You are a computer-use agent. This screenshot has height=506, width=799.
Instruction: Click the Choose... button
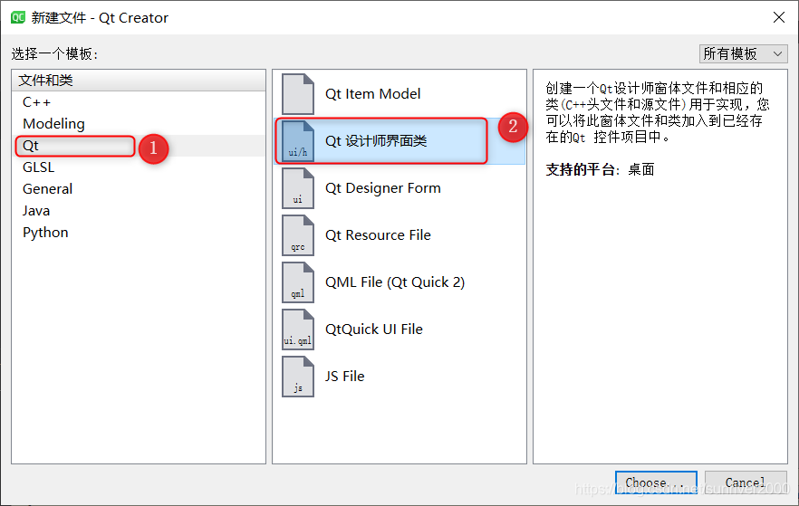tap(656, 482)
